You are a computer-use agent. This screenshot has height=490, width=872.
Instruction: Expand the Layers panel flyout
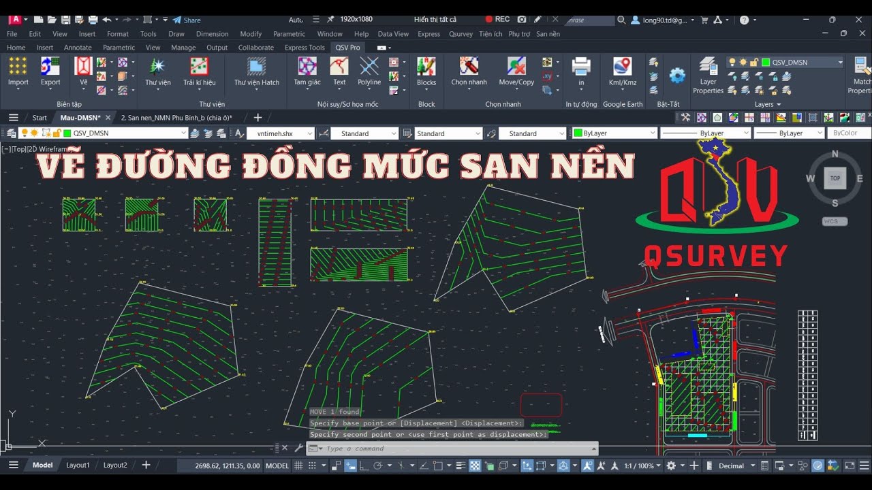click(x=768, y=104)
